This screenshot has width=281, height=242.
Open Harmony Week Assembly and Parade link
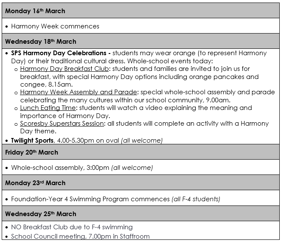pyautogui.click(x=79, y=92)
